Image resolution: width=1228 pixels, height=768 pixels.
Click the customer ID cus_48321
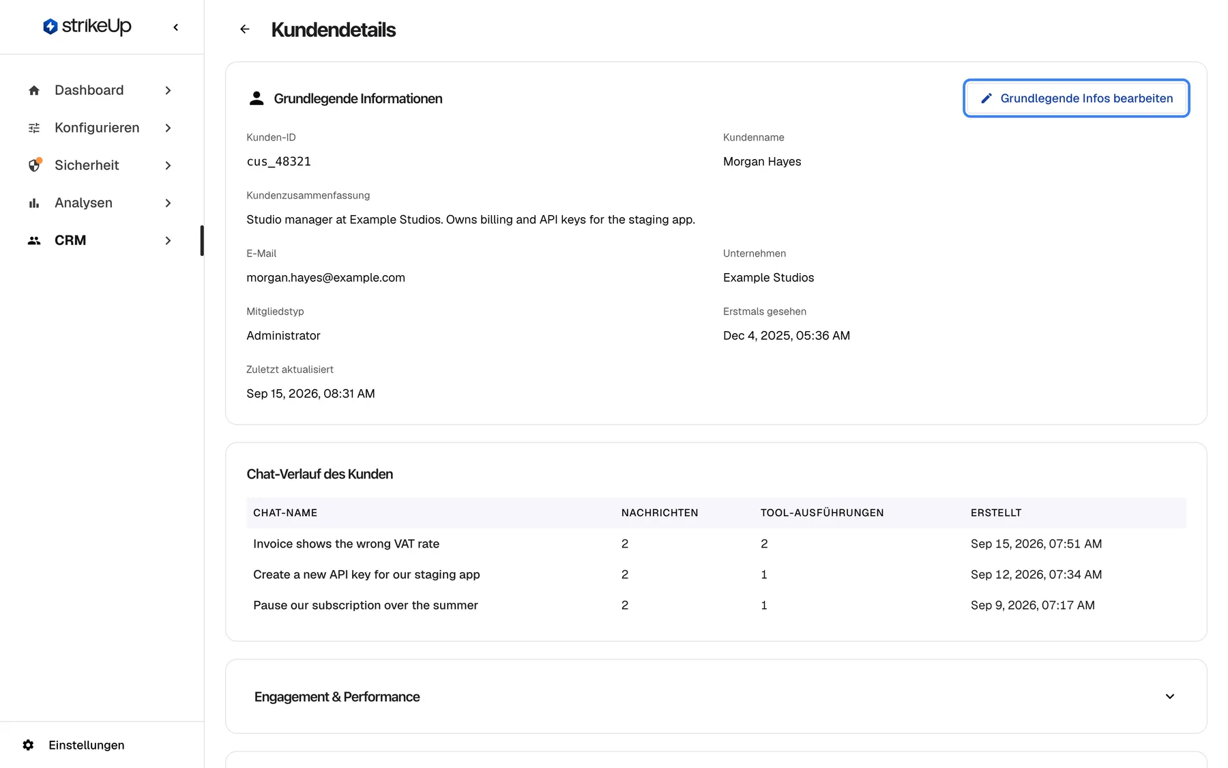click(278, 162)
